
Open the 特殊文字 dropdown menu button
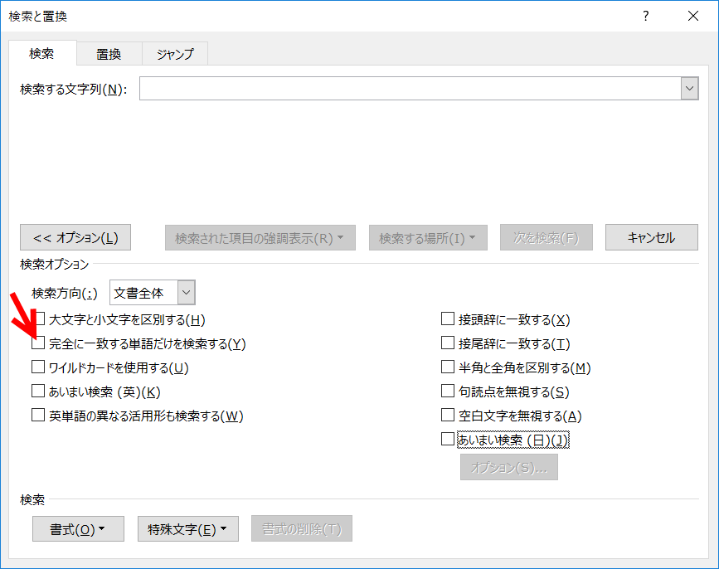187,529
